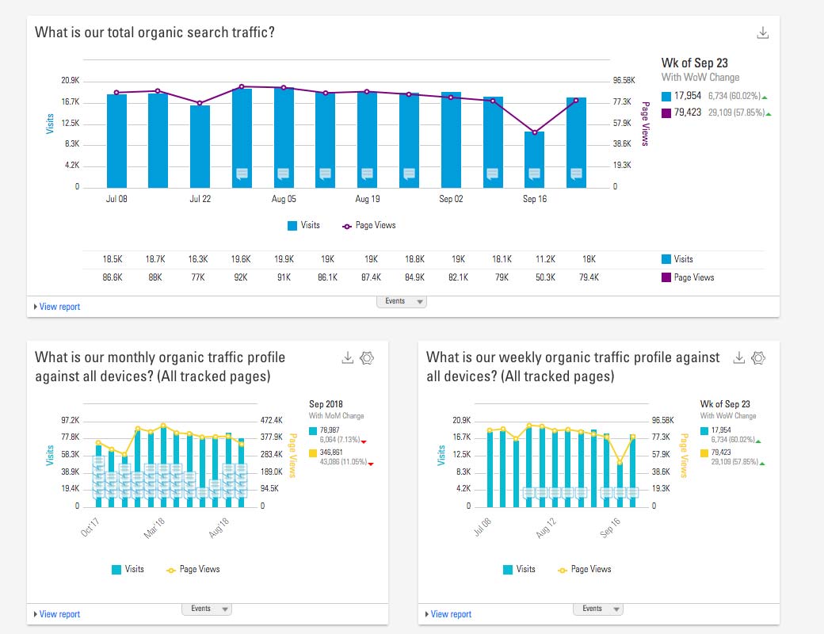Image resolution: width=824 pixels, height=634 pixels.
Task: Open event note icon on Sep 16 bar
Action: pos(534,174)
